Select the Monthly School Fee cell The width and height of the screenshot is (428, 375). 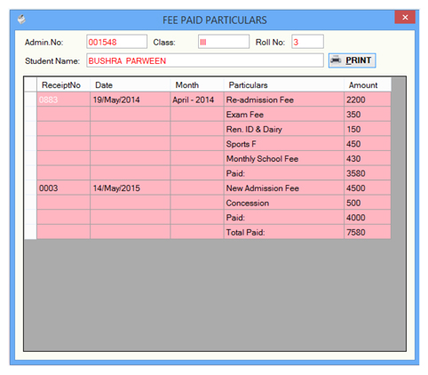(284, 158)
